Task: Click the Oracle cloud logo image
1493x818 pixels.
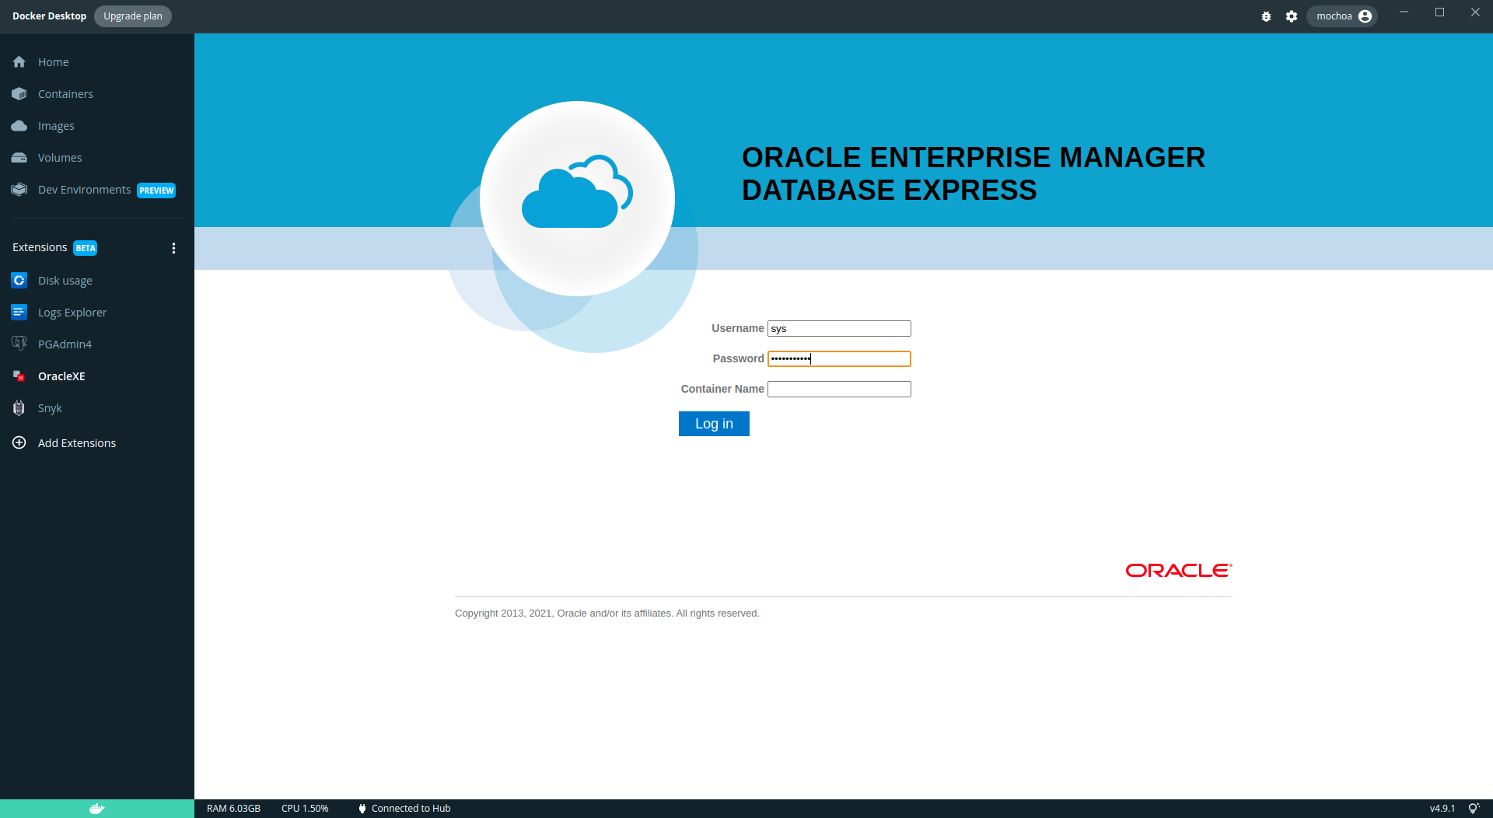Action: pyautogui.click(x=577, y=199)
